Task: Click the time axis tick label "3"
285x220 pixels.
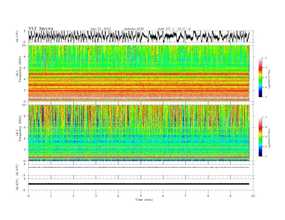Action: [96, 196]
